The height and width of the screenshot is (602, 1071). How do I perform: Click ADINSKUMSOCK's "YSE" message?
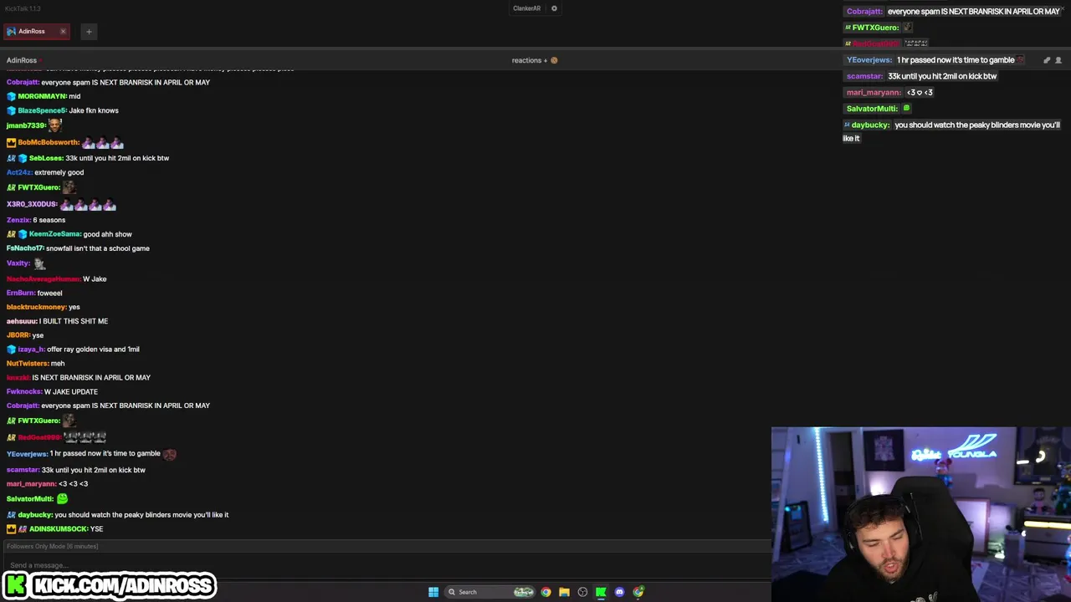[x=96, y=529]
